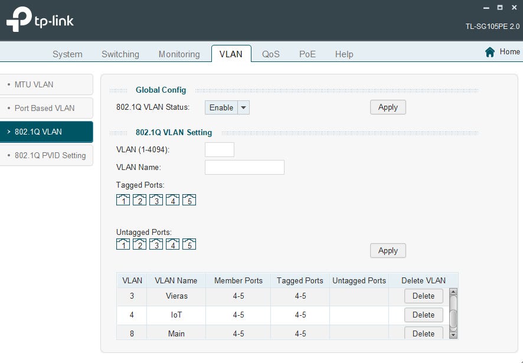This screenshot has width=523, height=363.
Task: Select tagged port 5 icon
Action: pos(189,200)
